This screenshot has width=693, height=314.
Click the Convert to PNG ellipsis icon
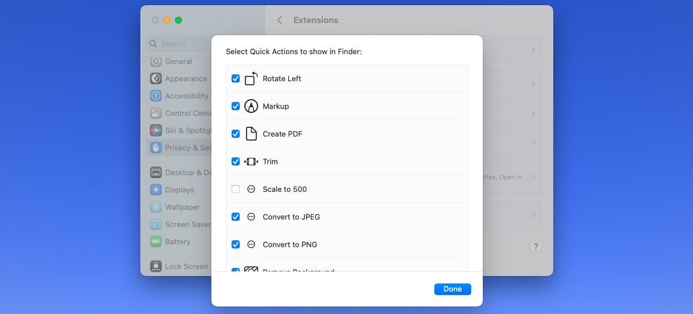pyautogui.click(x=251, y=244)
